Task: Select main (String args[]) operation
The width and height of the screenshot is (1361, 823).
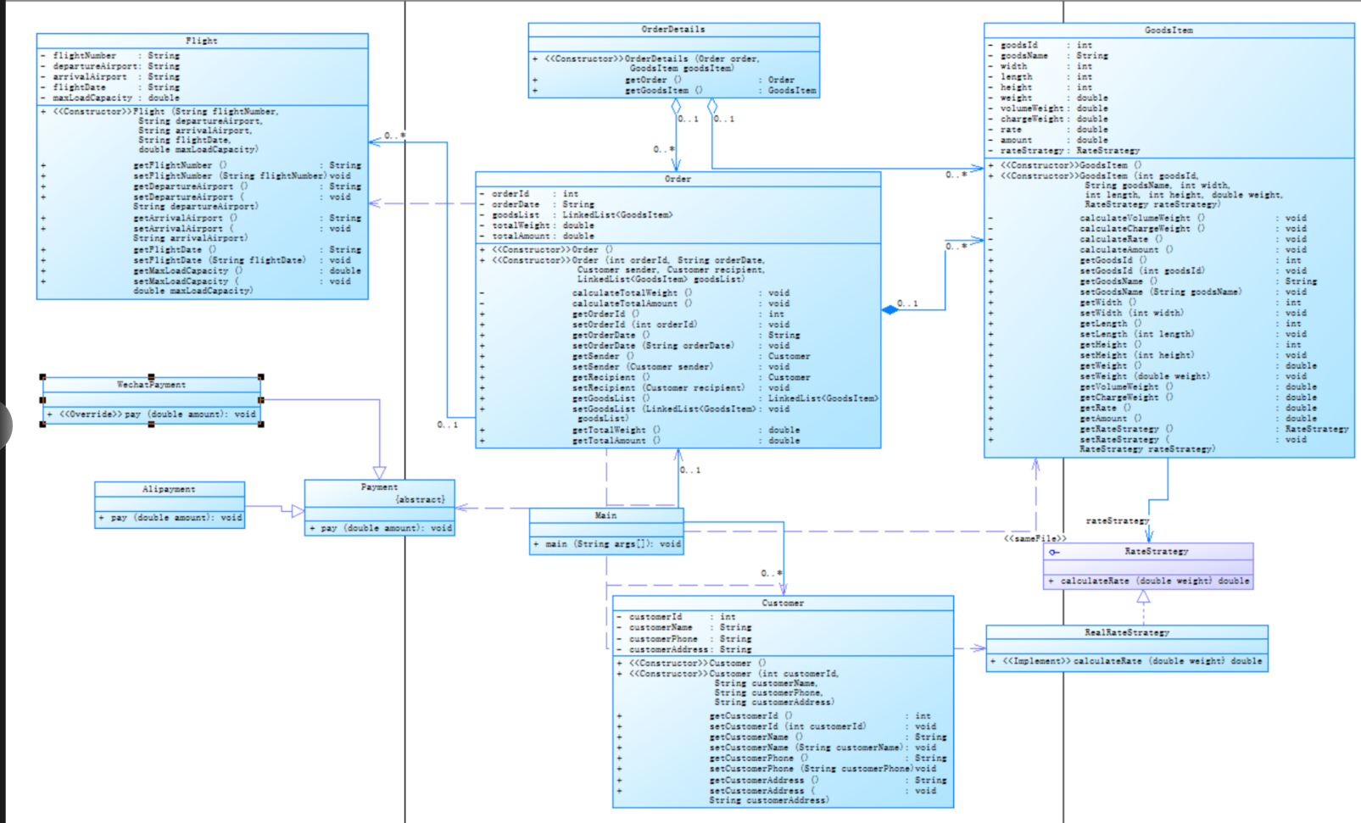Action: [606, 544]
